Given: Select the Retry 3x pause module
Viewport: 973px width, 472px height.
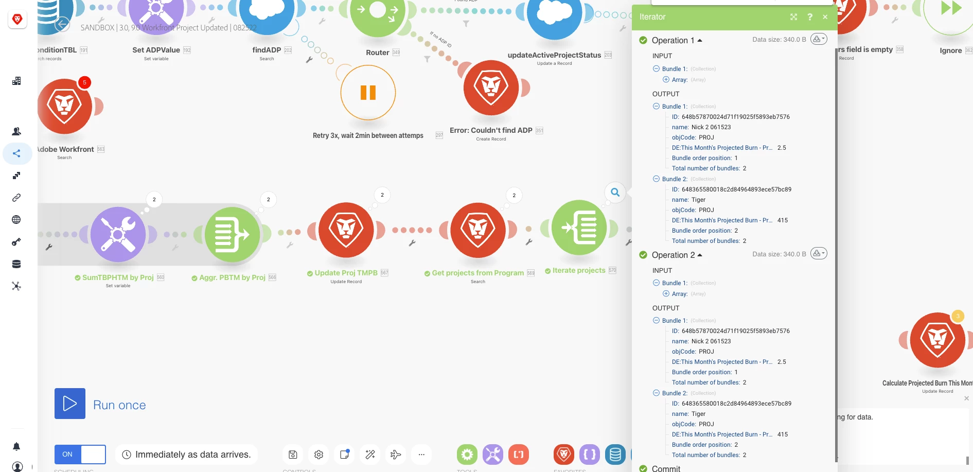Looking at the screenshot, I should (368, 92).
